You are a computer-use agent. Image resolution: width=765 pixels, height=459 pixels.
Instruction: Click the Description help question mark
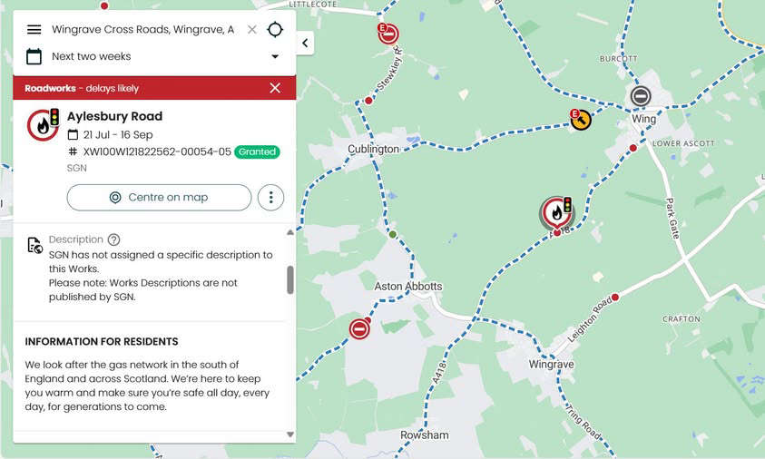pyautogui.click(x=113, y=239)
